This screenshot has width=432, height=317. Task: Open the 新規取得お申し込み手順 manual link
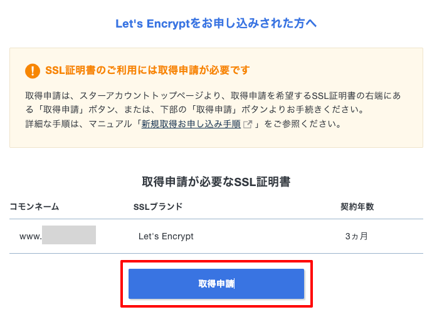click(x=191, y=124)
